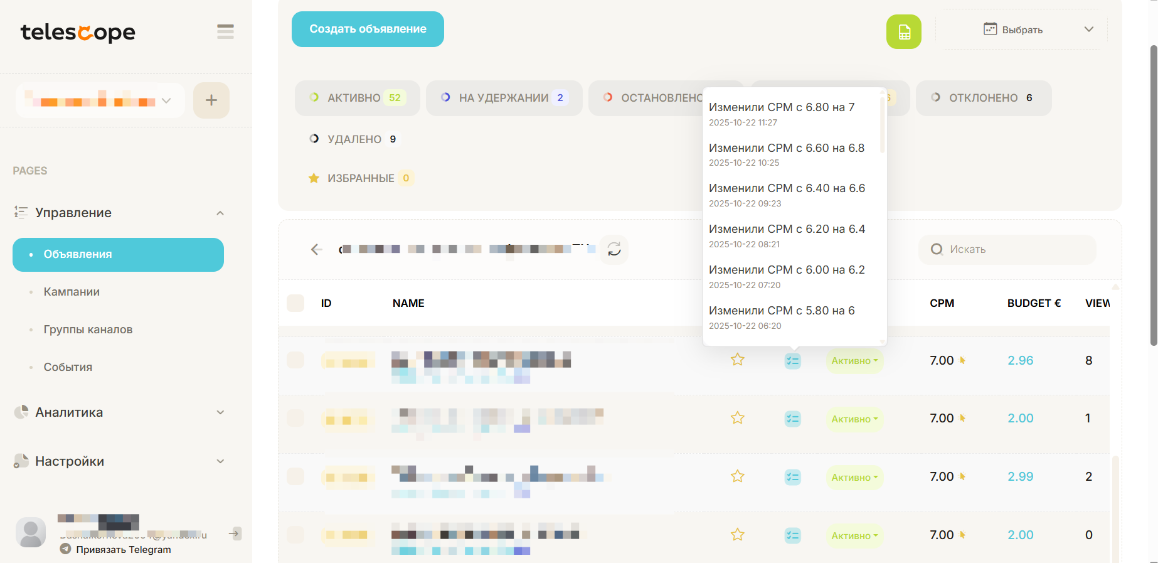
Task: Click the Создать объявление button
Action: (368, 29)
